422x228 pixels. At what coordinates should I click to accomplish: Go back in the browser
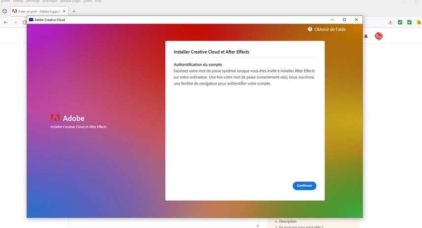click(x=5, y=22)
